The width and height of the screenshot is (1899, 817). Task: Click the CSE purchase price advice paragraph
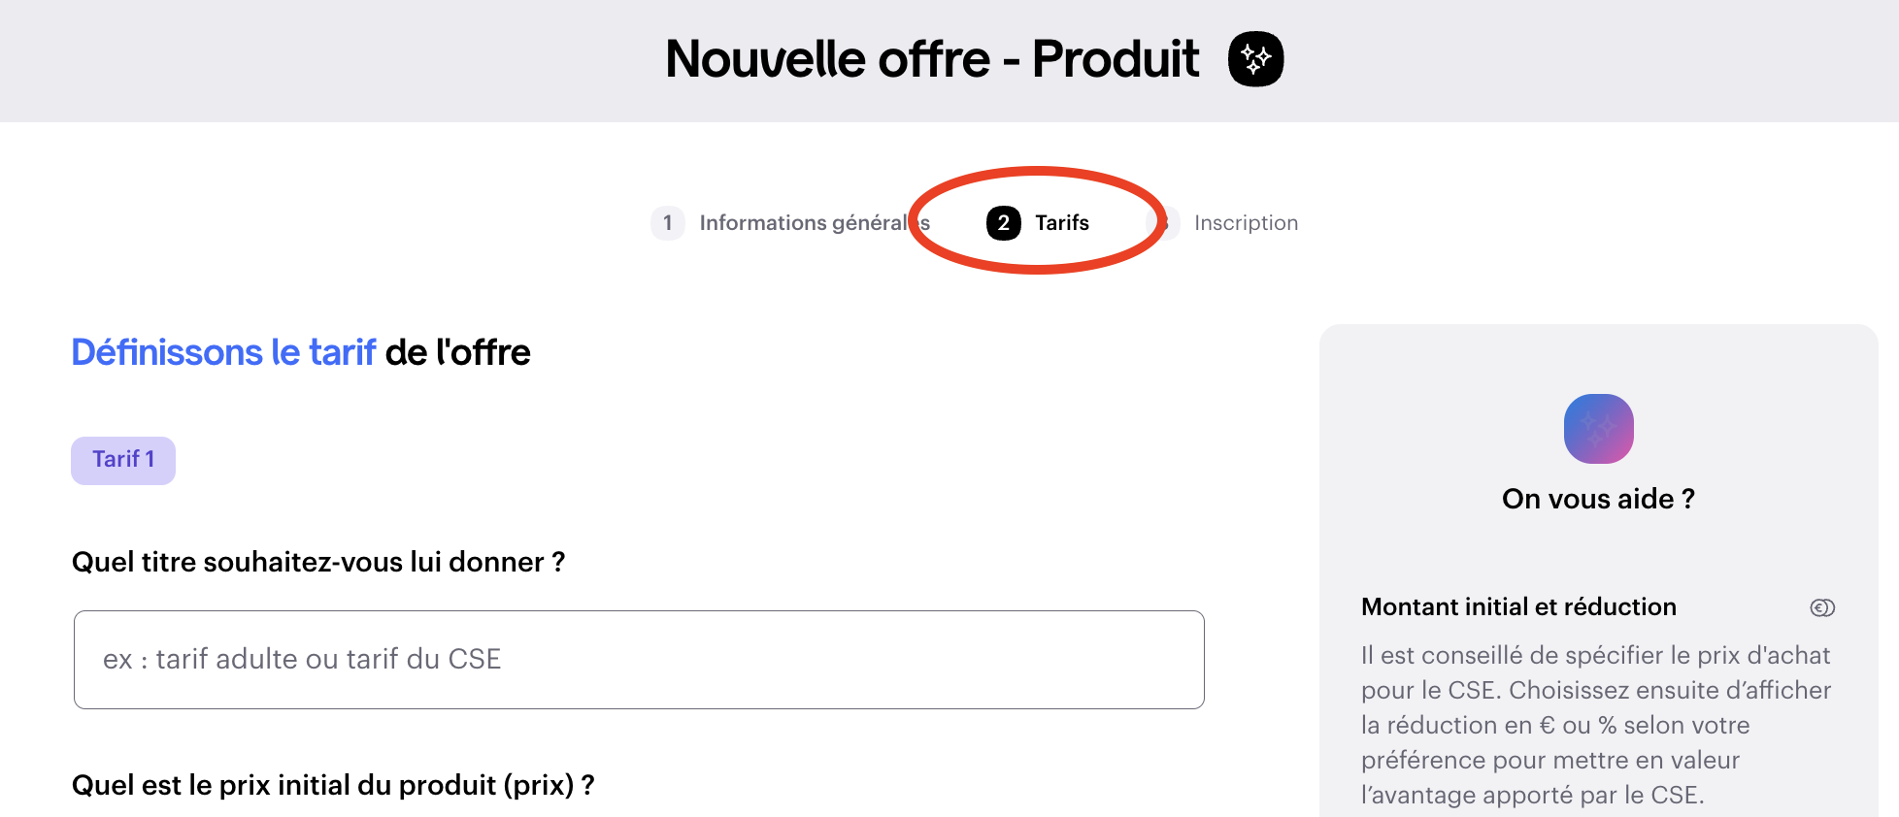1596,725
